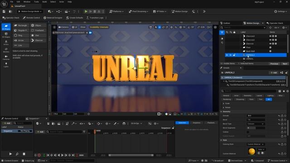Click the sequencer record button
Viewport: 290px width, 163px height.
tap(39, 155)
